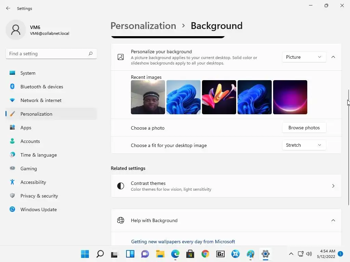Go back using the Settings back arrow
The height and width of the screenshot is (262, 350).
pos(8,8)
